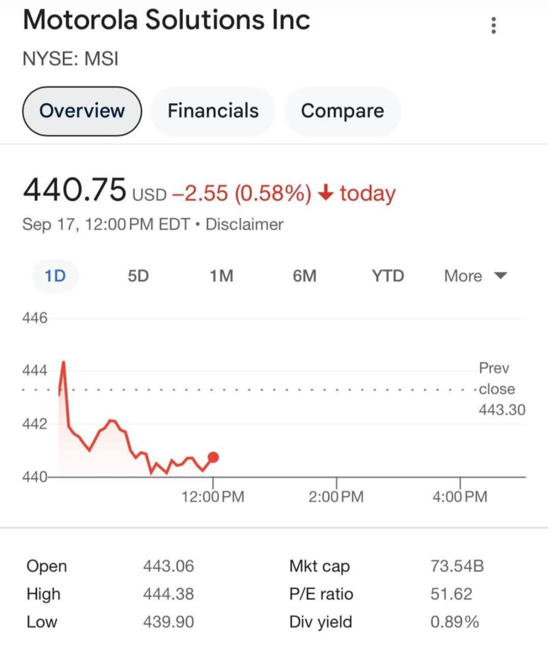Click the More dropdown arrow
This screenshot has width=548, height=651.
point(501,276)
